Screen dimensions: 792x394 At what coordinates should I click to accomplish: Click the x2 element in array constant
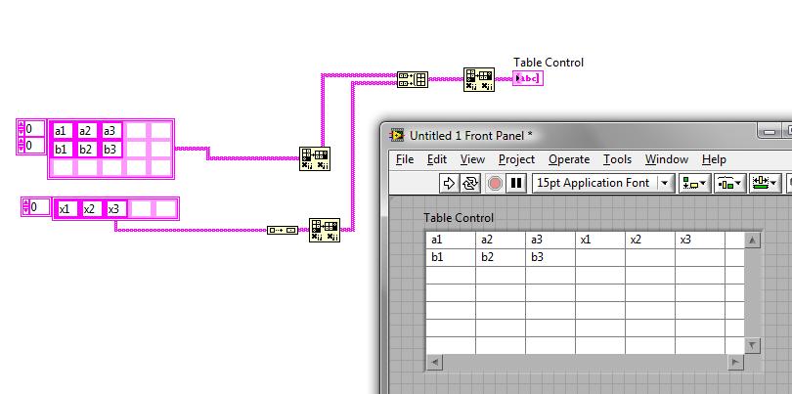click(x=91, y=208)
